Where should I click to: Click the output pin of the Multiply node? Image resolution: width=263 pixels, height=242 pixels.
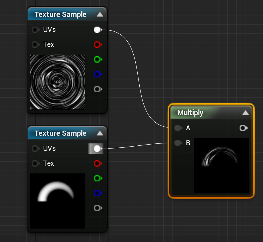[244, 128]
